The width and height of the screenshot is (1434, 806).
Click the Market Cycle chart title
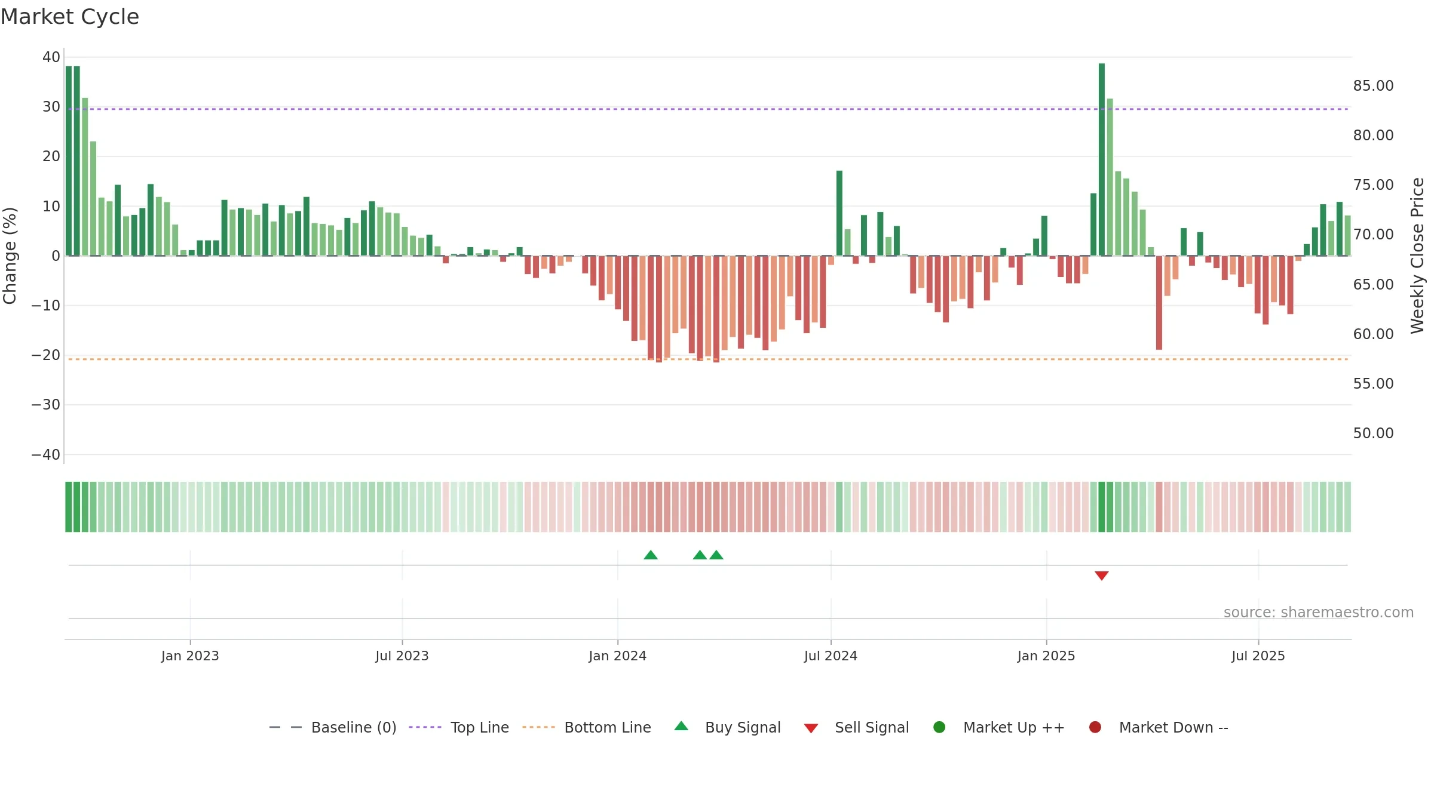(x=70, y=17)
